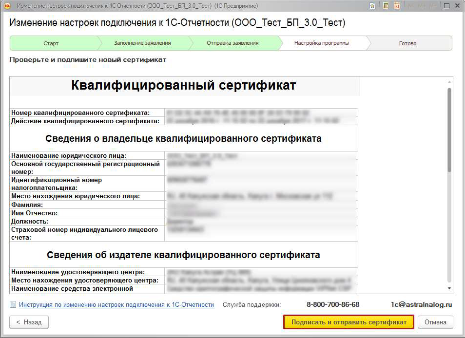Screen dimensions: 465x338
Task: Open the calculator icon in title bar
Action: coord(386,6)
